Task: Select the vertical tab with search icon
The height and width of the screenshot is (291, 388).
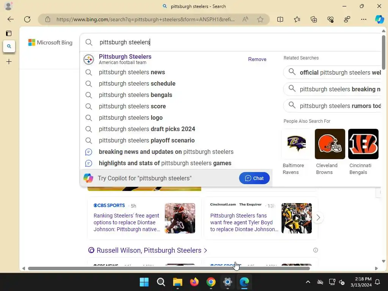Action: pyautogui.click(x=9, y=46)
